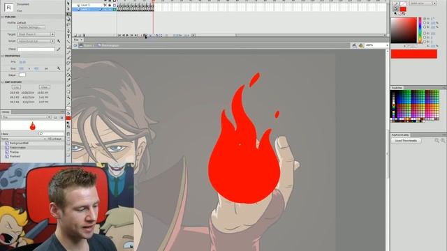447x251 pixels.
Task: Select the Lasso tool
Action: 68,25
